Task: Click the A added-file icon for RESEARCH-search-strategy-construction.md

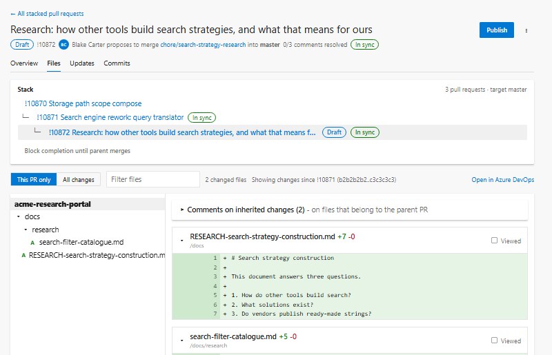Action: [x=23, y=256]
